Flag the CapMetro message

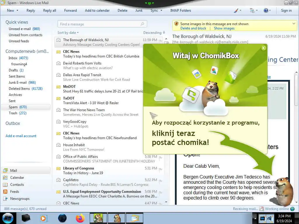point(161,181)
